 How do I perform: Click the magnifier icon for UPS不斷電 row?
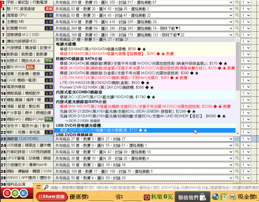[x=237, y=158]
